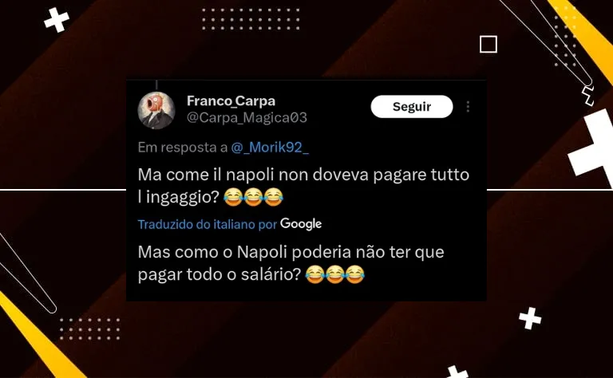
Task: Select the original Italian tweet text
Action: 303,186
